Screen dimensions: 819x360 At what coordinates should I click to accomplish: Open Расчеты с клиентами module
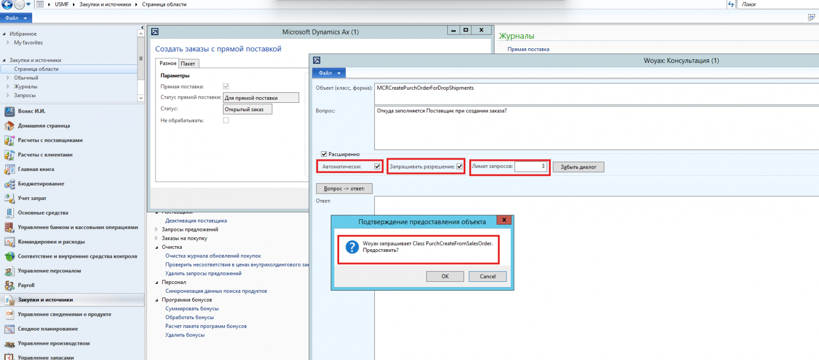(45, 155)
